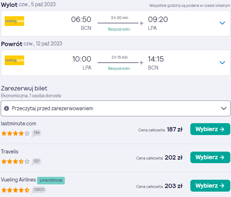The width and height of the screenshot is (231, 197).
Task: Select the Vueling Airlines offer for 203 zł
Action: pos(210,185)
